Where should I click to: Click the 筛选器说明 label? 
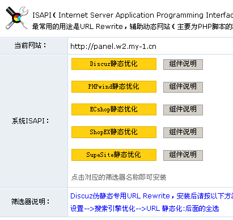pyautogui.click(x=30, y=202)
